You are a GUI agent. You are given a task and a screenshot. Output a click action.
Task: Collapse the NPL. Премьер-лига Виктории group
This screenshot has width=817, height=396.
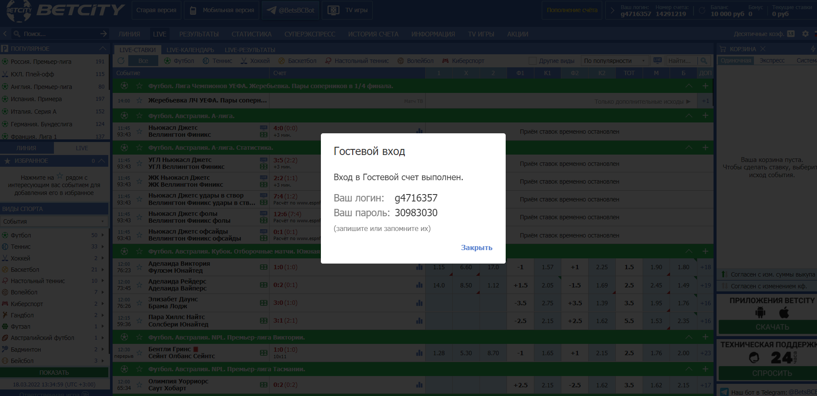[689, 337]
